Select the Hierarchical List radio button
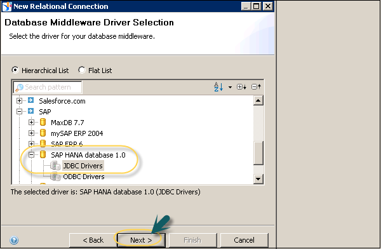This screenshot has width=381, height=249. pos(15,70)
